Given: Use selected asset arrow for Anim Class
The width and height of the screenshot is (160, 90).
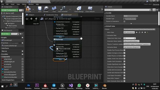Looking at the screenshot, I should (137, 32).
